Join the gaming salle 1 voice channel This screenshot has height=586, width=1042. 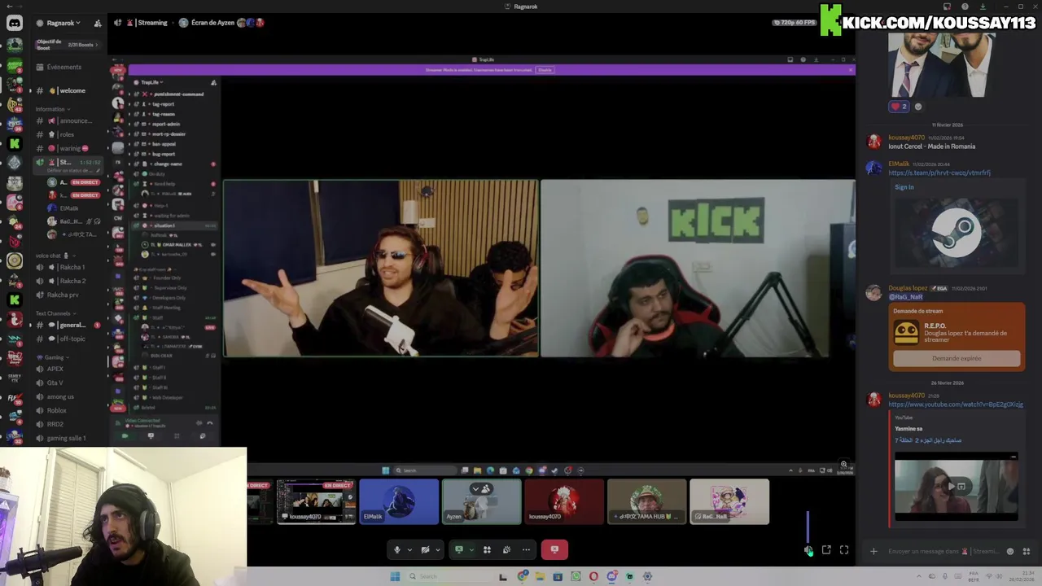click(68, 438)
